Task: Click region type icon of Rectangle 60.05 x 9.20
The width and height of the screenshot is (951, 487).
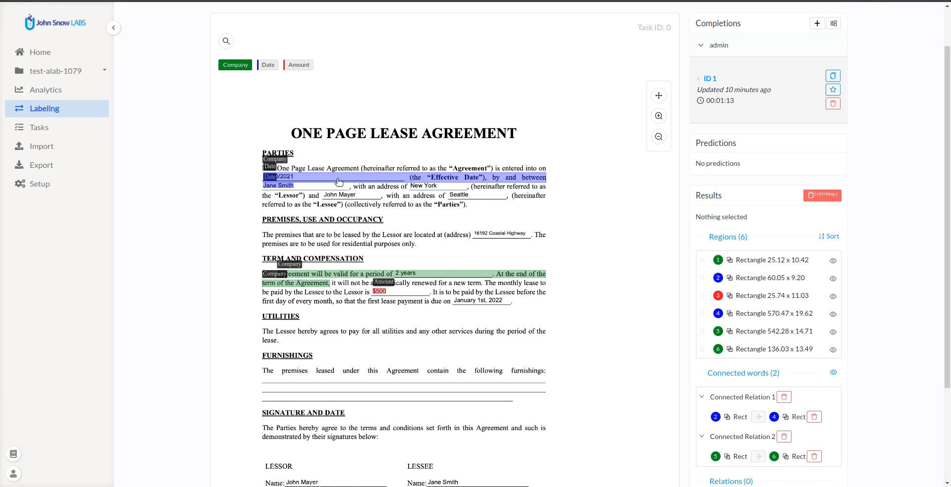Action: [730, 278]
